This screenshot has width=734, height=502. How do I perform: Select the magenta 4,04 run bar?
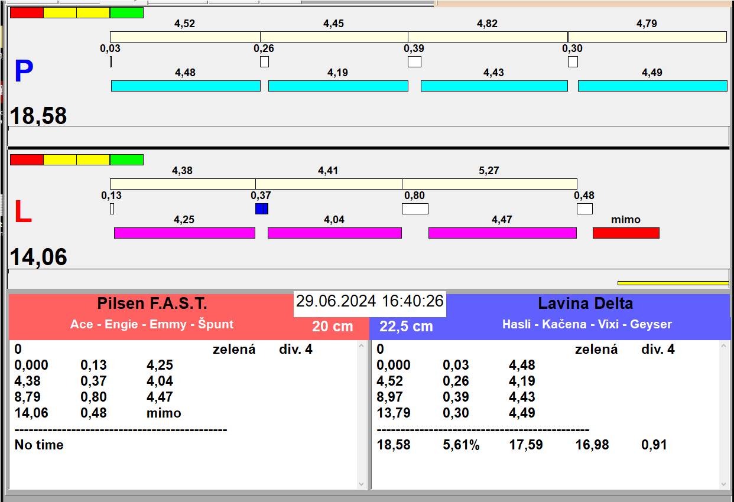tap(334, 233)
